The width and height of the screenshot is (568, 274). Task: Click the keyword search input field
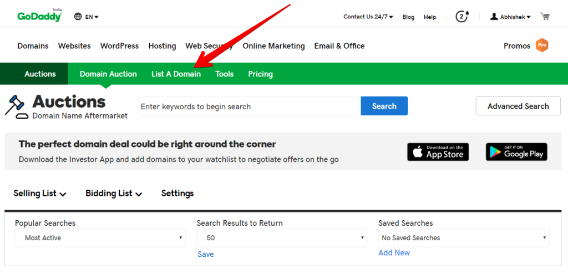pyautogui.click(x=249, y=106)
